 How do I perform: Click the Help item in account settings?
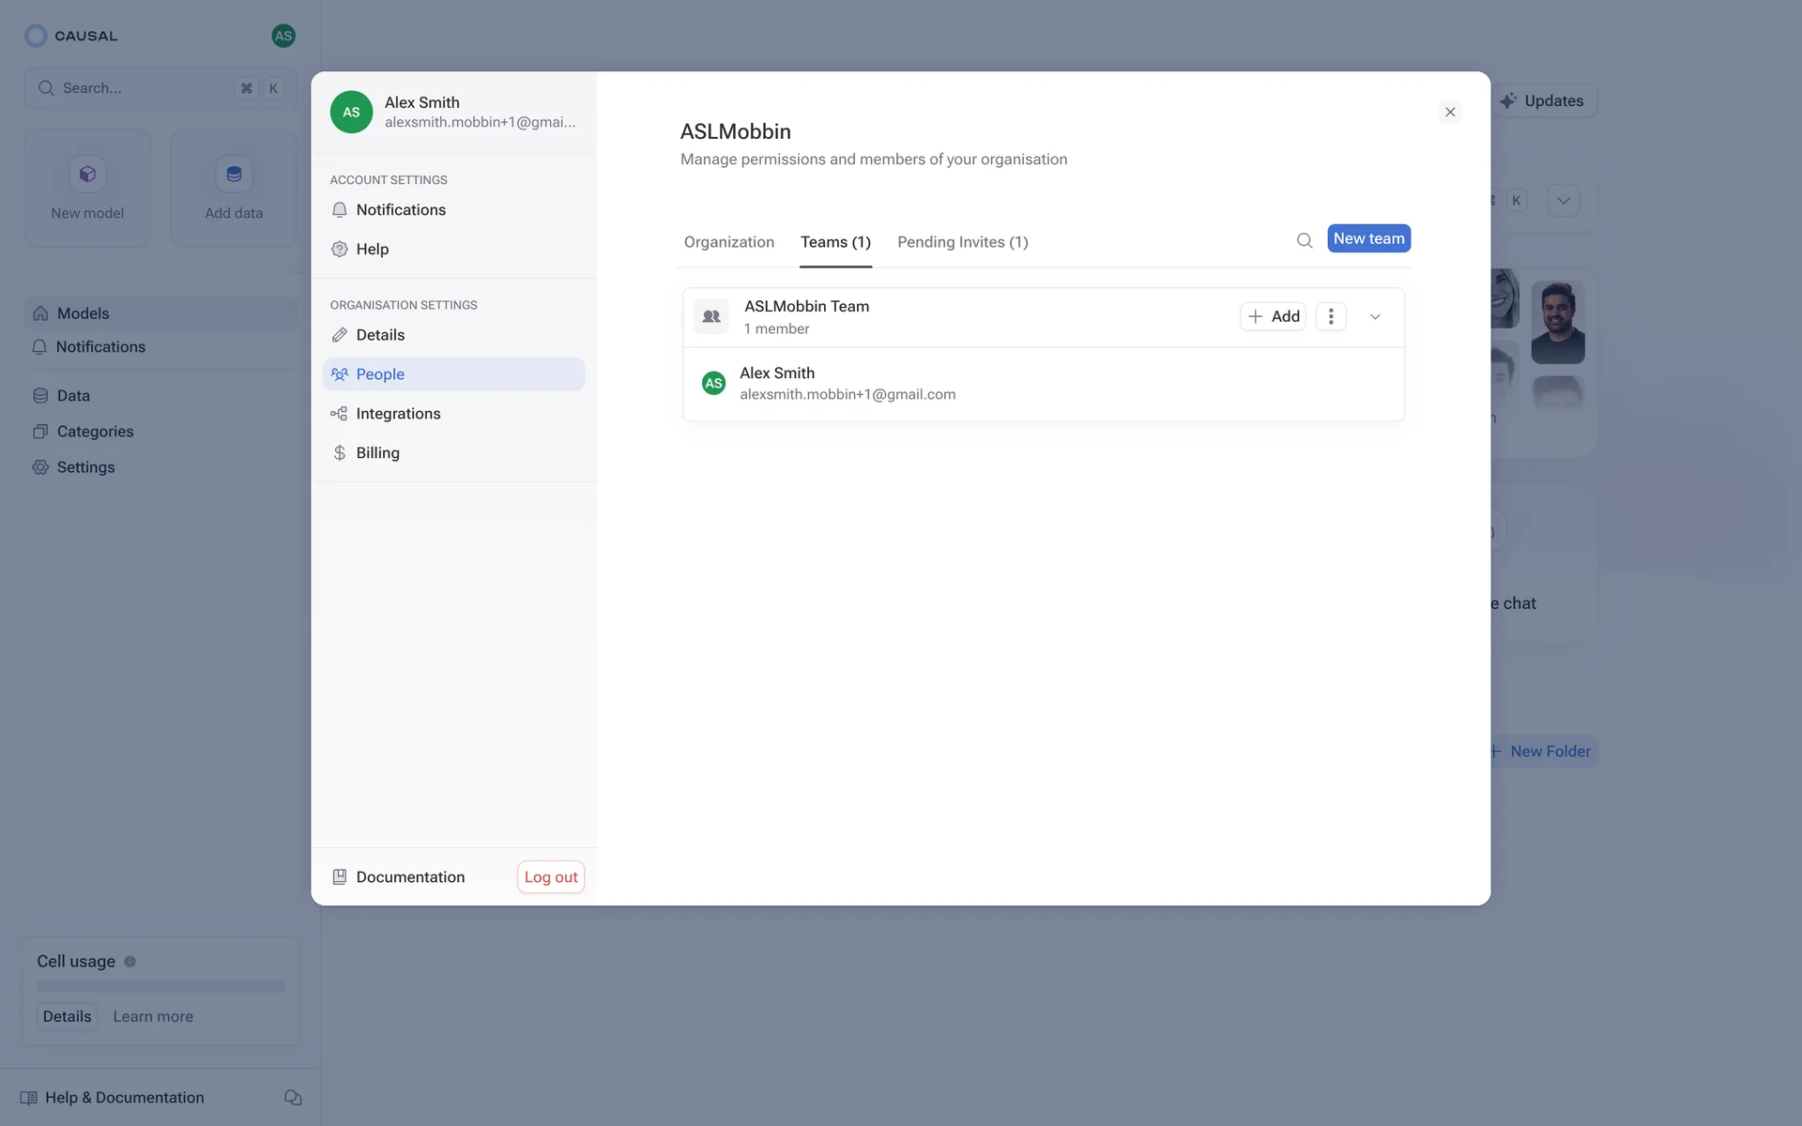click(372, 250)
